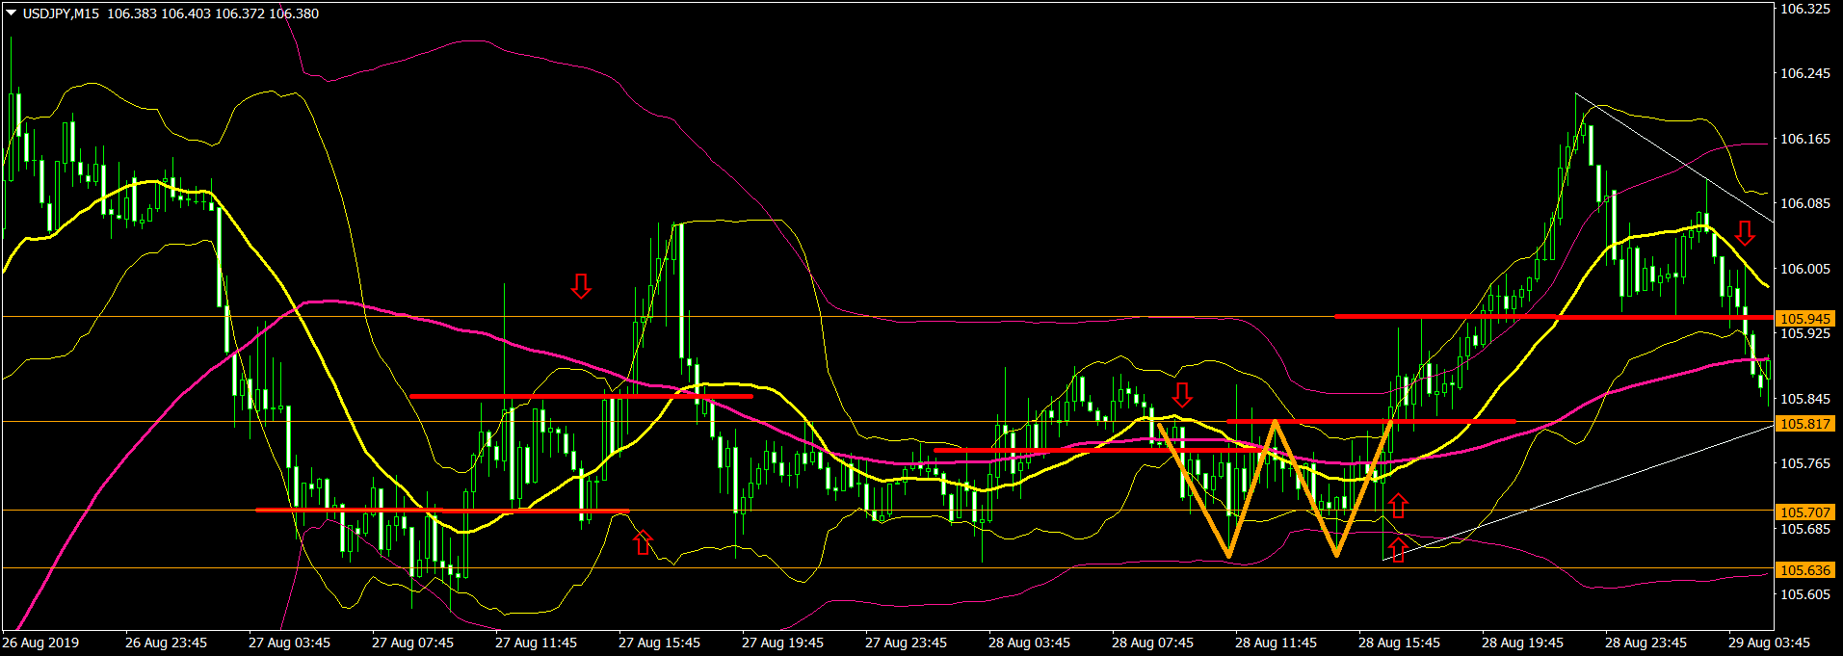Click the 106.005 price axis label
The width and height of the screenshot is (1843, 656).
[x=1805, y=269]
